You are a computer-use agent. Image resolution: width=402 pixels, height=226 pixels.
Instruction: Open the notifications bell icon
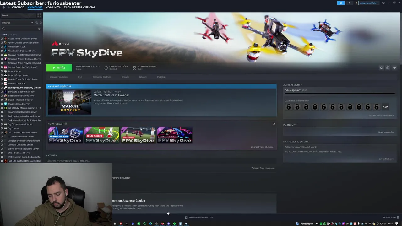click(350, 3)
